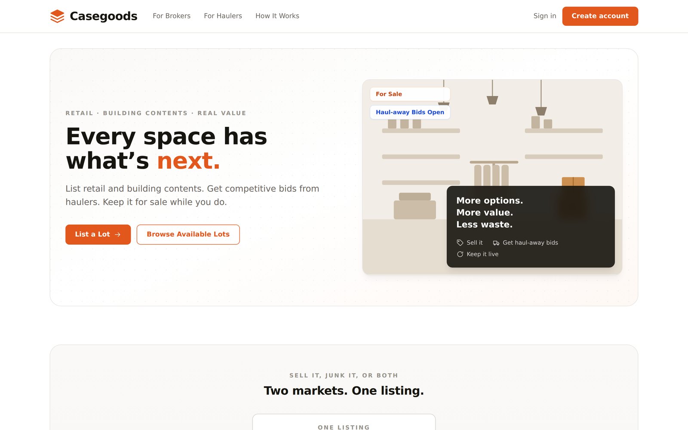This screenshot has height=430, width=688.
Task: Open the For Brokers nav link
Action: coord(172,16)
